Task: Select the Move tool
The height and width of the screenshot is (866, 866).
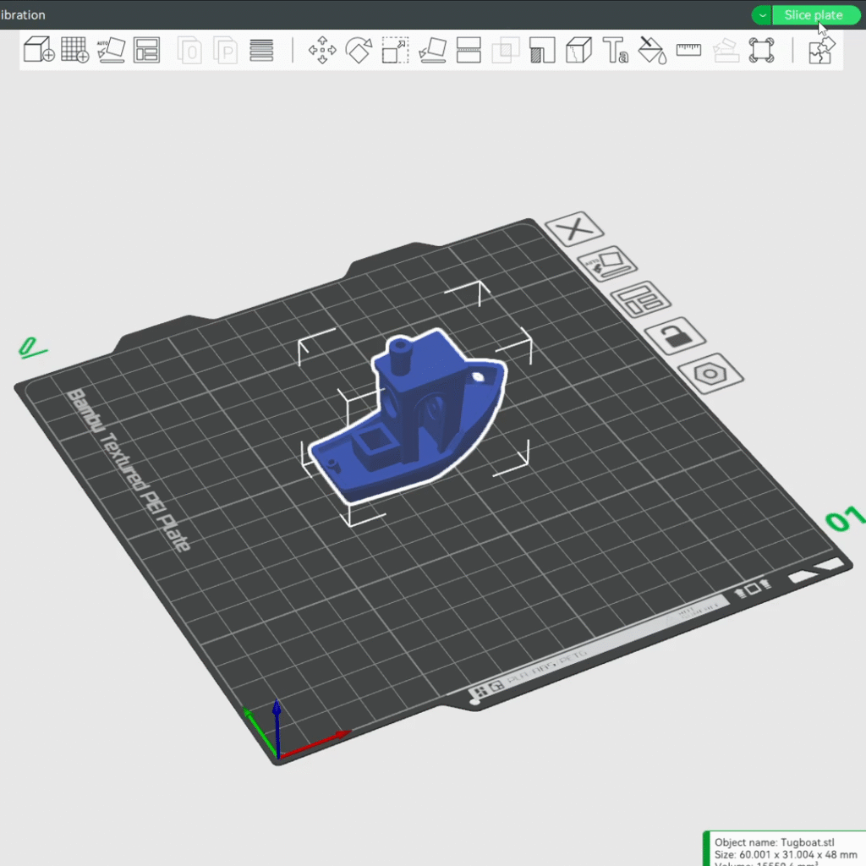Action: click(322, 50)
